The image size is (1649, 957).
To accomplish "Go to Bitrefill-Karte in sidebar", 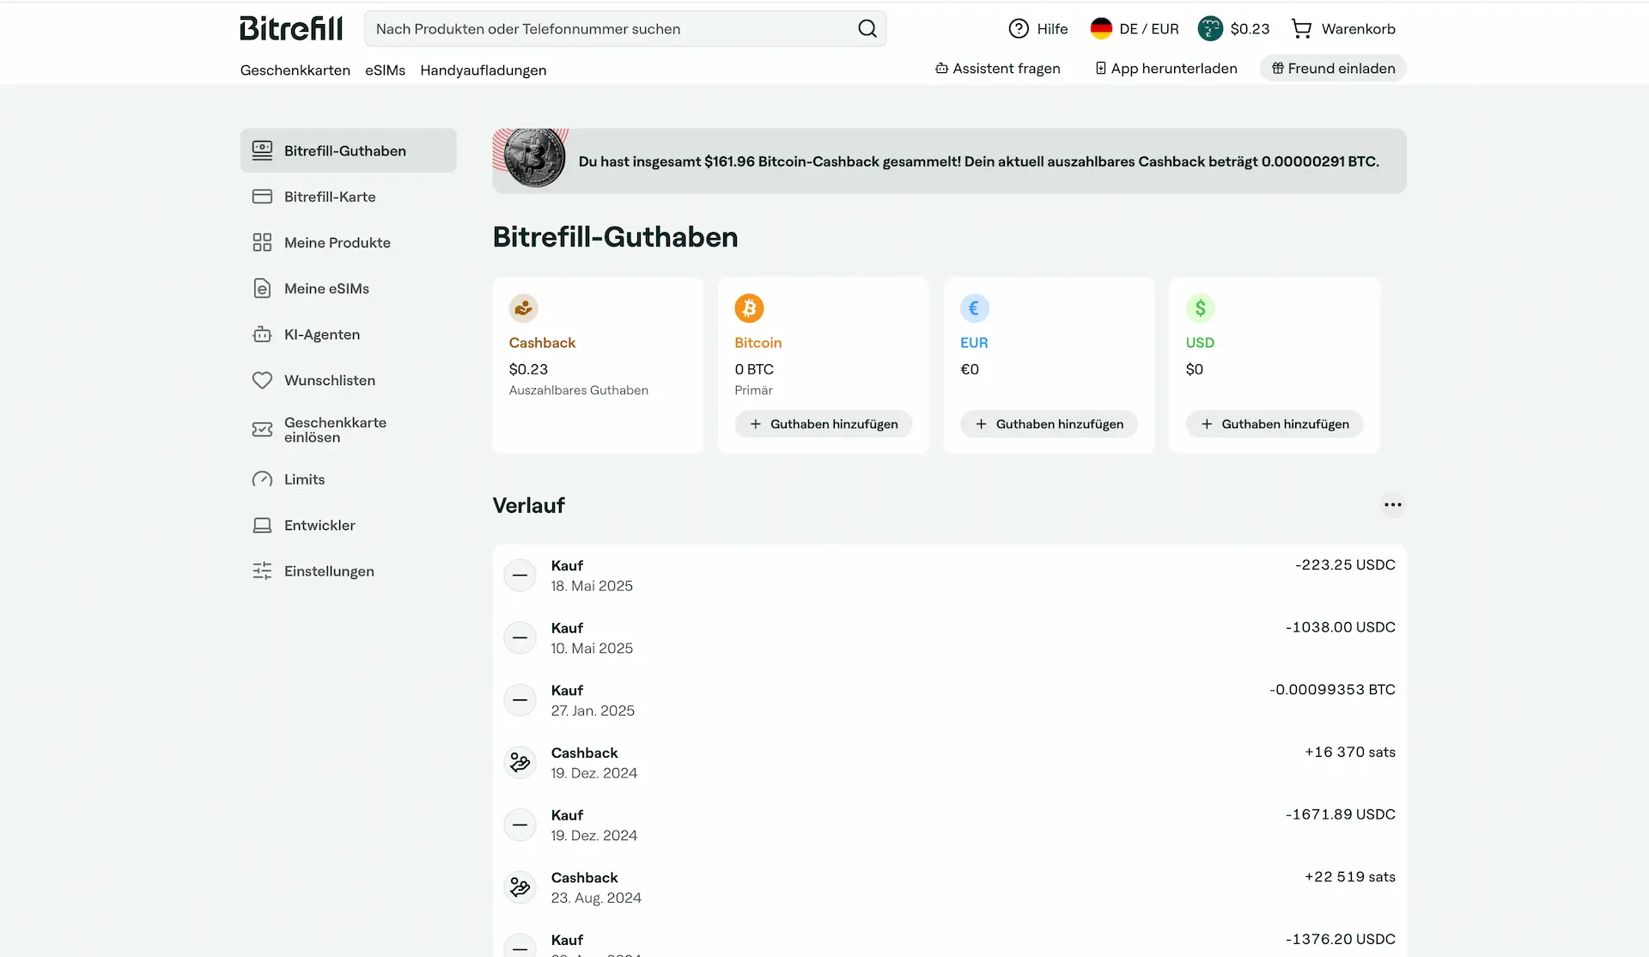I will click(348, 197).
